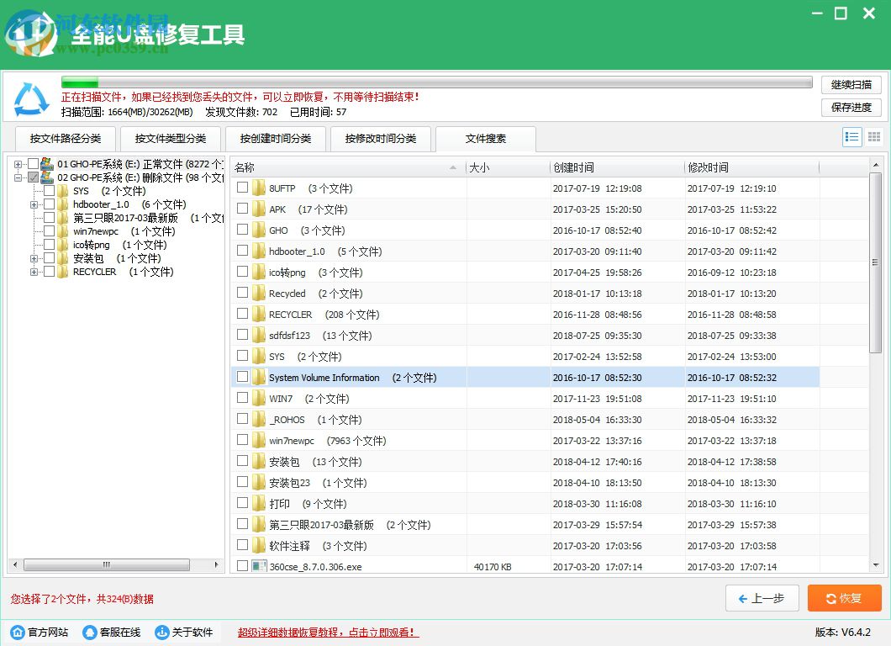Viewport: 891px width, 646px height.
Task: Click the 继续扫描 continue scan button
Action: coord(851,84)
